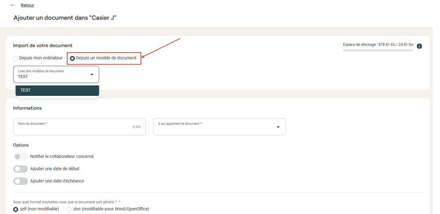Turn on 'Ajouter une date d'échéance' switch
The image size is (440, 214).
[20, 181]
